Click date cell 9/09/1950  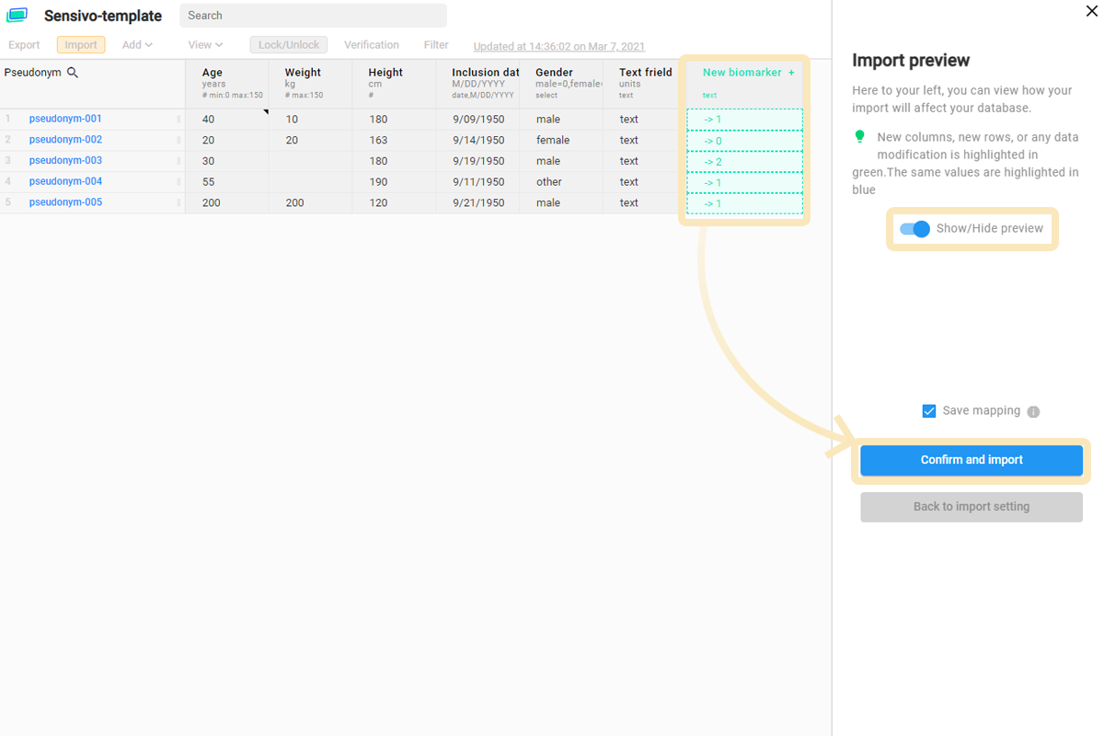tap(478, 120)
